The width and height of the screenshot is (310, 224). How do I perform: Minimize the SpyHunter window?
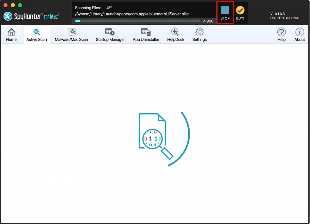(x=13, y=5)
